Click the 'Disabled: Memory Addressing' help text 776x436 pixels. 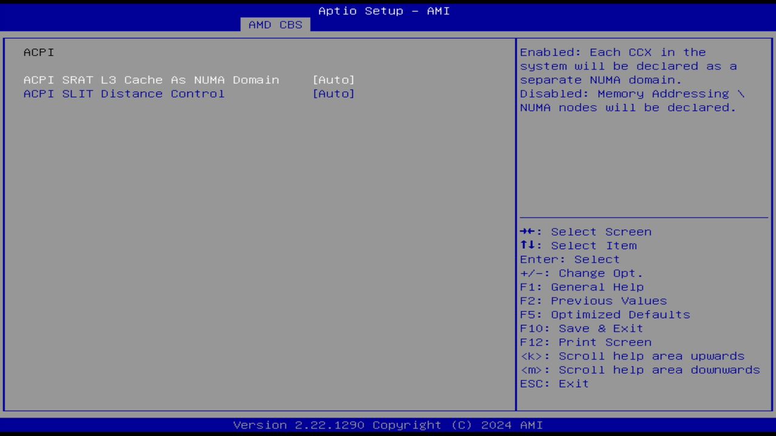(632, 101)
